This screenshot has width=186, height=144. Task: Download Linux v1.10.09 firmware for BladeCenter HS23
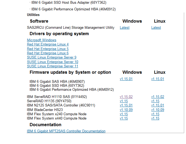(x=157, y=110)
